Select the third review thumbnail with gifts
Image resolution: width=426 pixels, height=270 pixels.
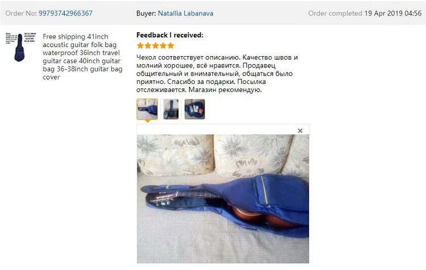pyautogui.click(x=195, y=109)
